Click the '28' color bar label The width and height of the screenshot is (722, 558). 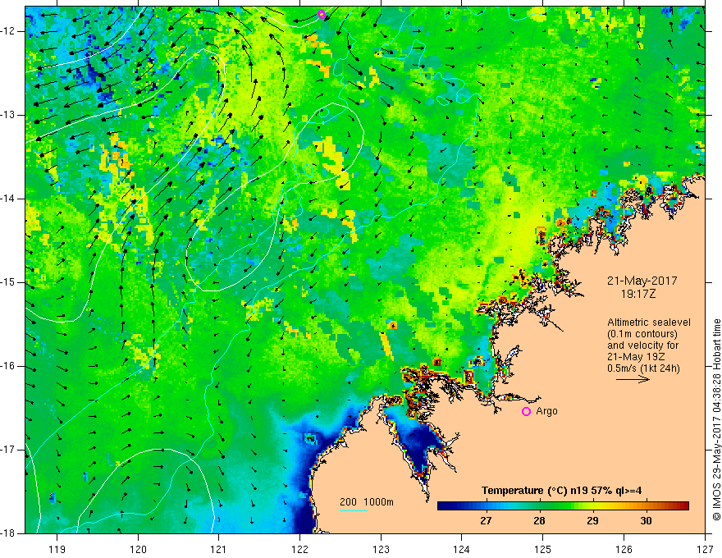tap(539, 521)
